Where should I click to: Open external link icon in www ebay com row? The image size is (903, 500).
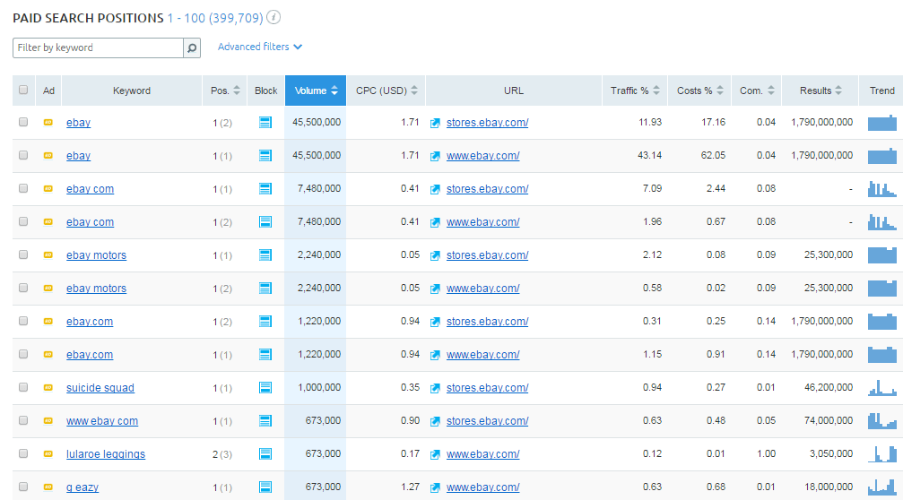point(436,422)
